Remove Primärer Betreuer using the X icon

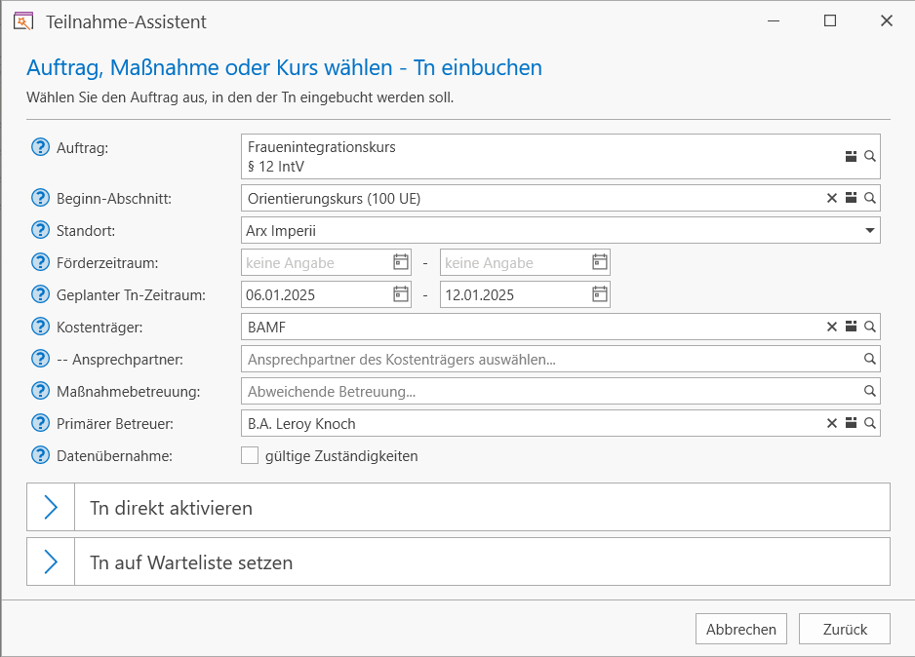click(x=832, y=423)
